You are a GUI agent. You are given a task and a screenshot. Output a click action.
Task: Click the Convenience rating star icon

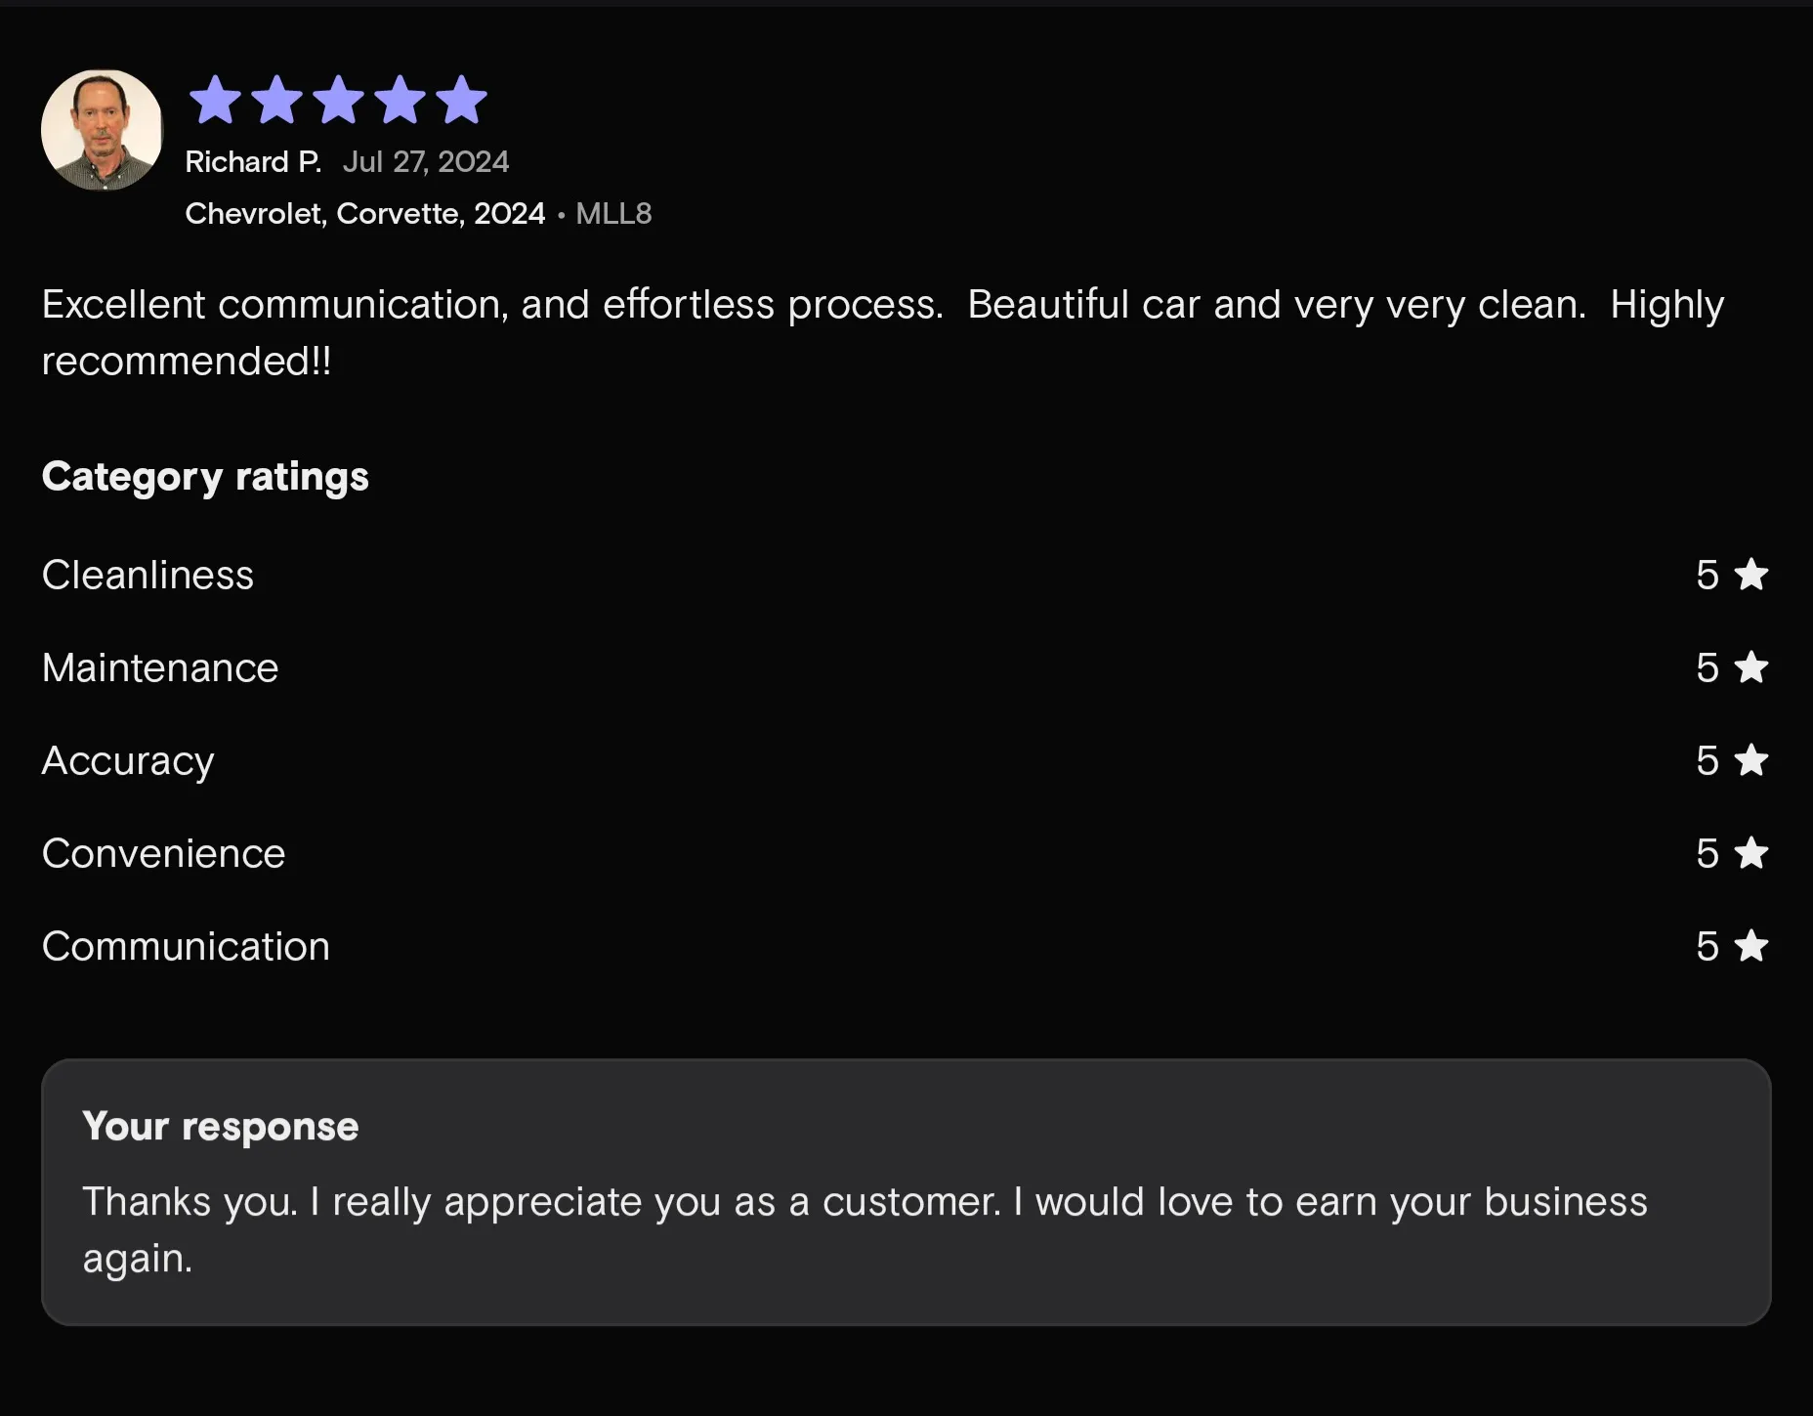1751,853
